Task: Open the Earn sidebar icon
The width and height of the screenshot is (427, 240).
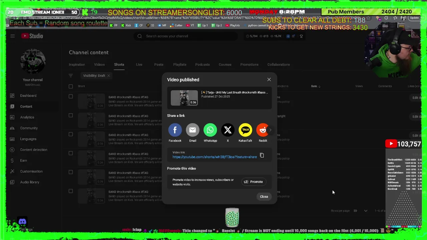Action: [12, 160]
